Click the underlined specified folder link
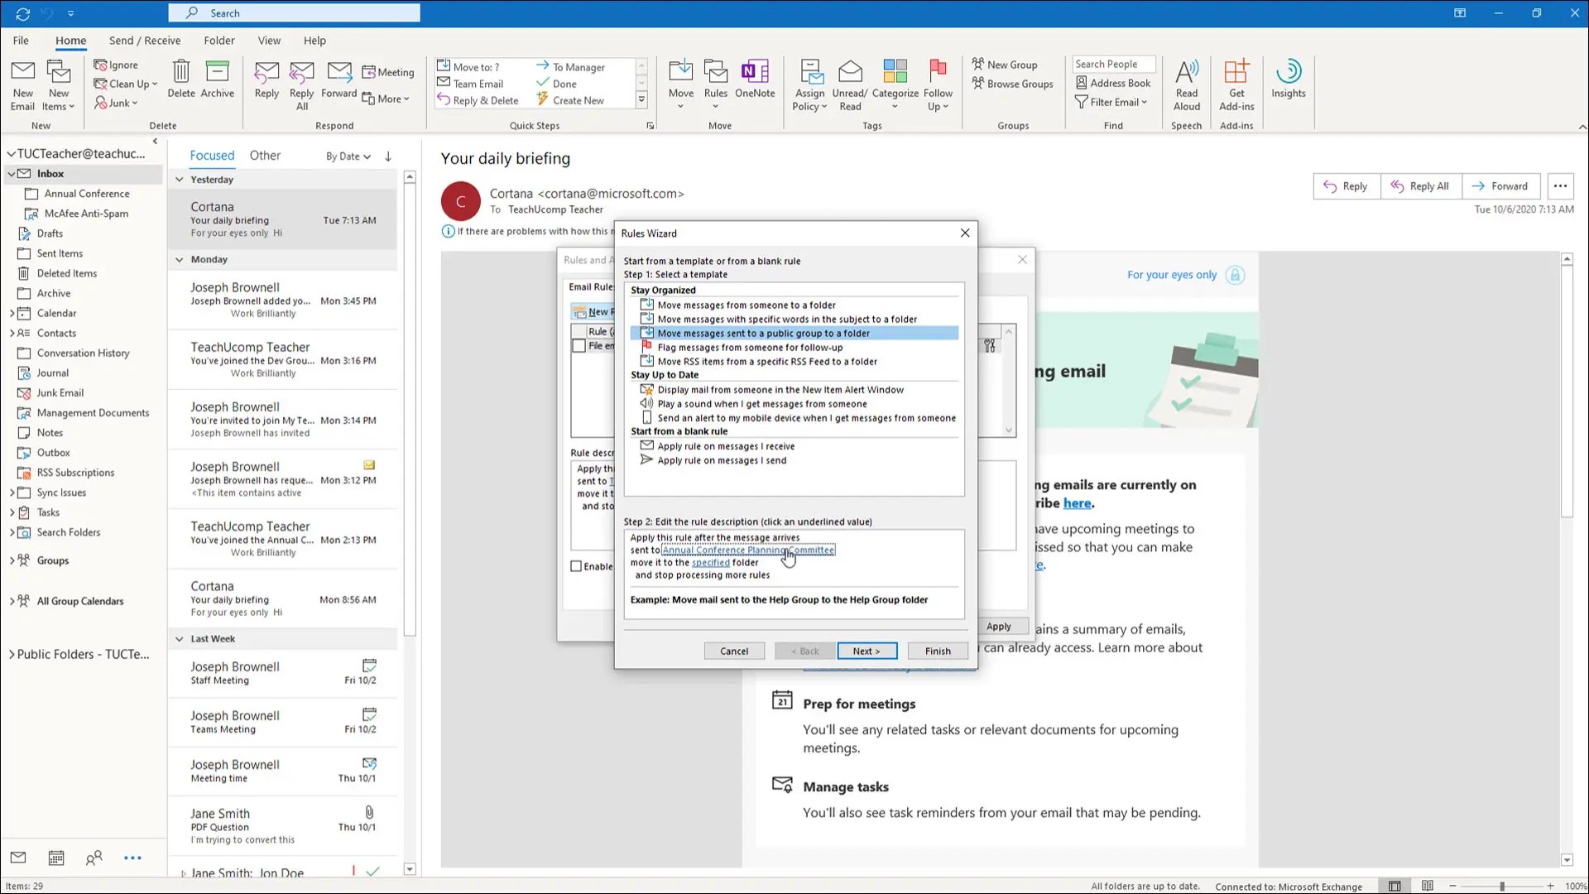Screen dimensions: 1589x894 [710, 563]
